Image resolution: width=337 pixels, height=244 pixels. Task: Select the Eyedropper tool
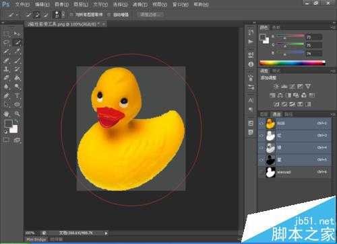tap(17, 51)
